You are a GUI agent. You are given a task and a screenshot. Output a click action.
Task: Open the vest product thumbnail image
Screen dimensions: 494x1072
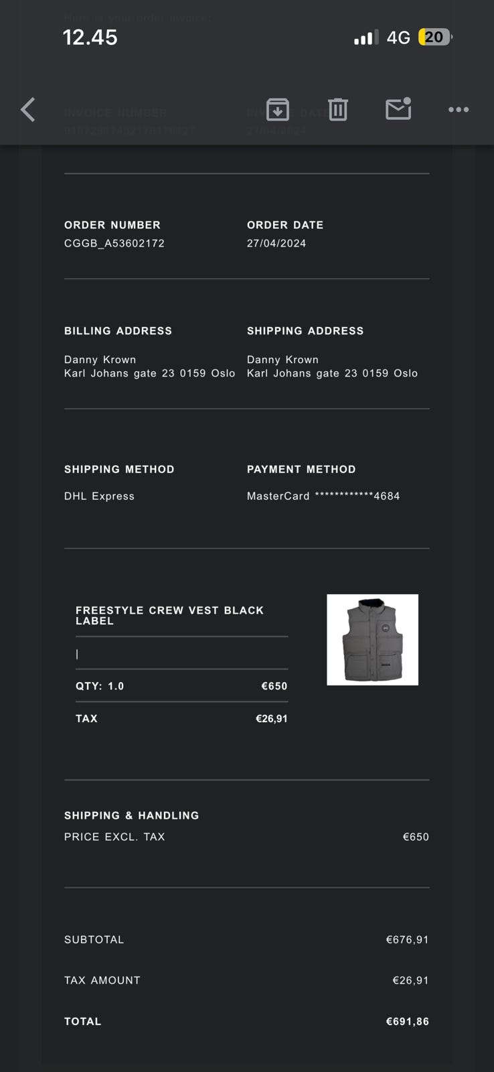(372, 639)
